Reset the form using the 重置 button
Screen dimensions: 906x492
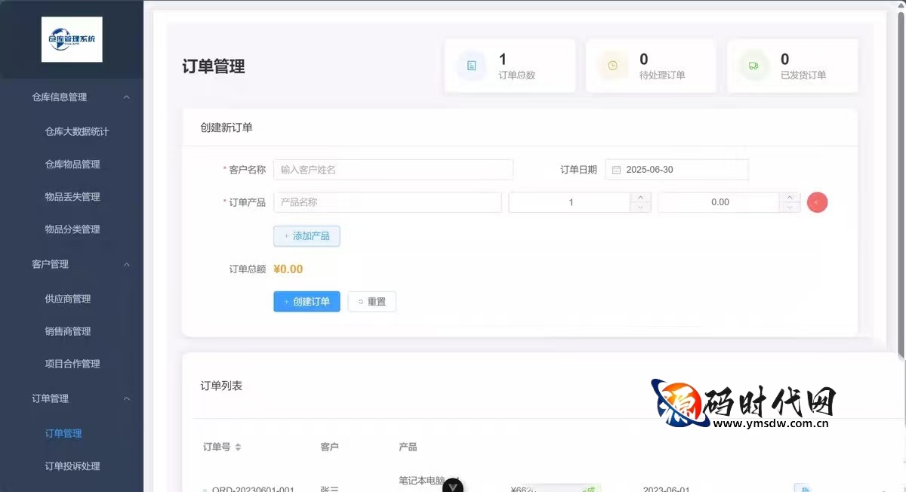(371, 301)
